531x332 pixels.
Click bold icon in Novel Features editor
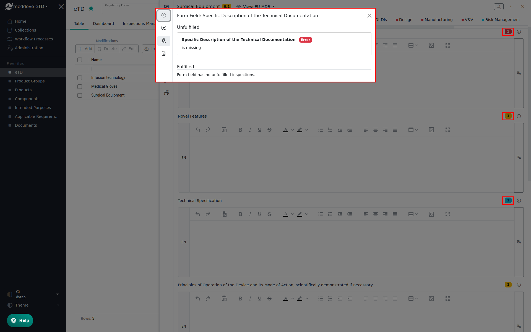tap(240, 130)
